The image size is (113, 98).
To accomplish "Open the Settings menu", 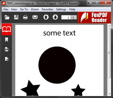I will coord(61,9).
